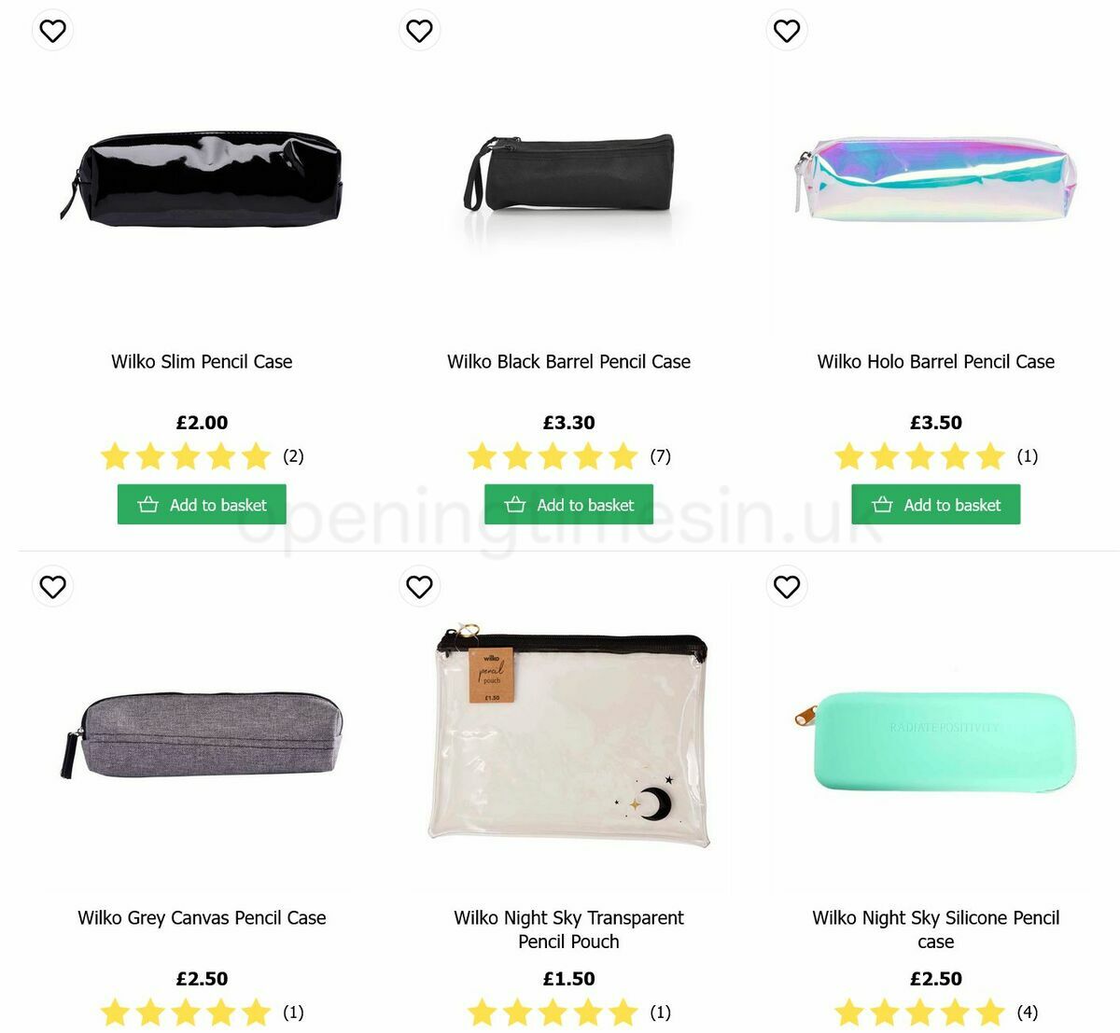The height and width of the screenshot is (1033, 1120).
Task: Click the star rating row for Night Sky Silicone case
Action: click(x=919, y=1012)
